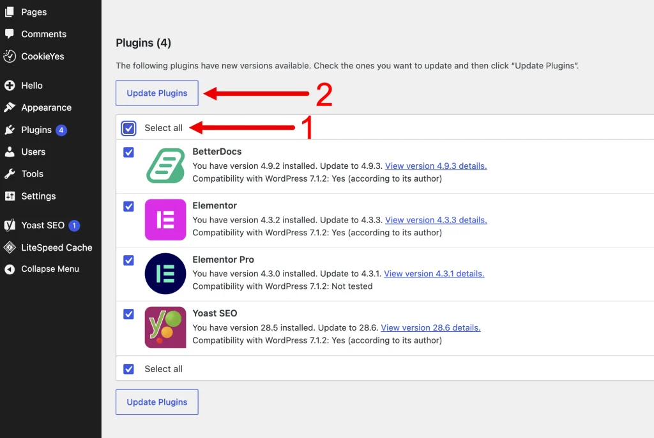
Task: Open View version 28.6 details link
Action: tap(430, 327)
